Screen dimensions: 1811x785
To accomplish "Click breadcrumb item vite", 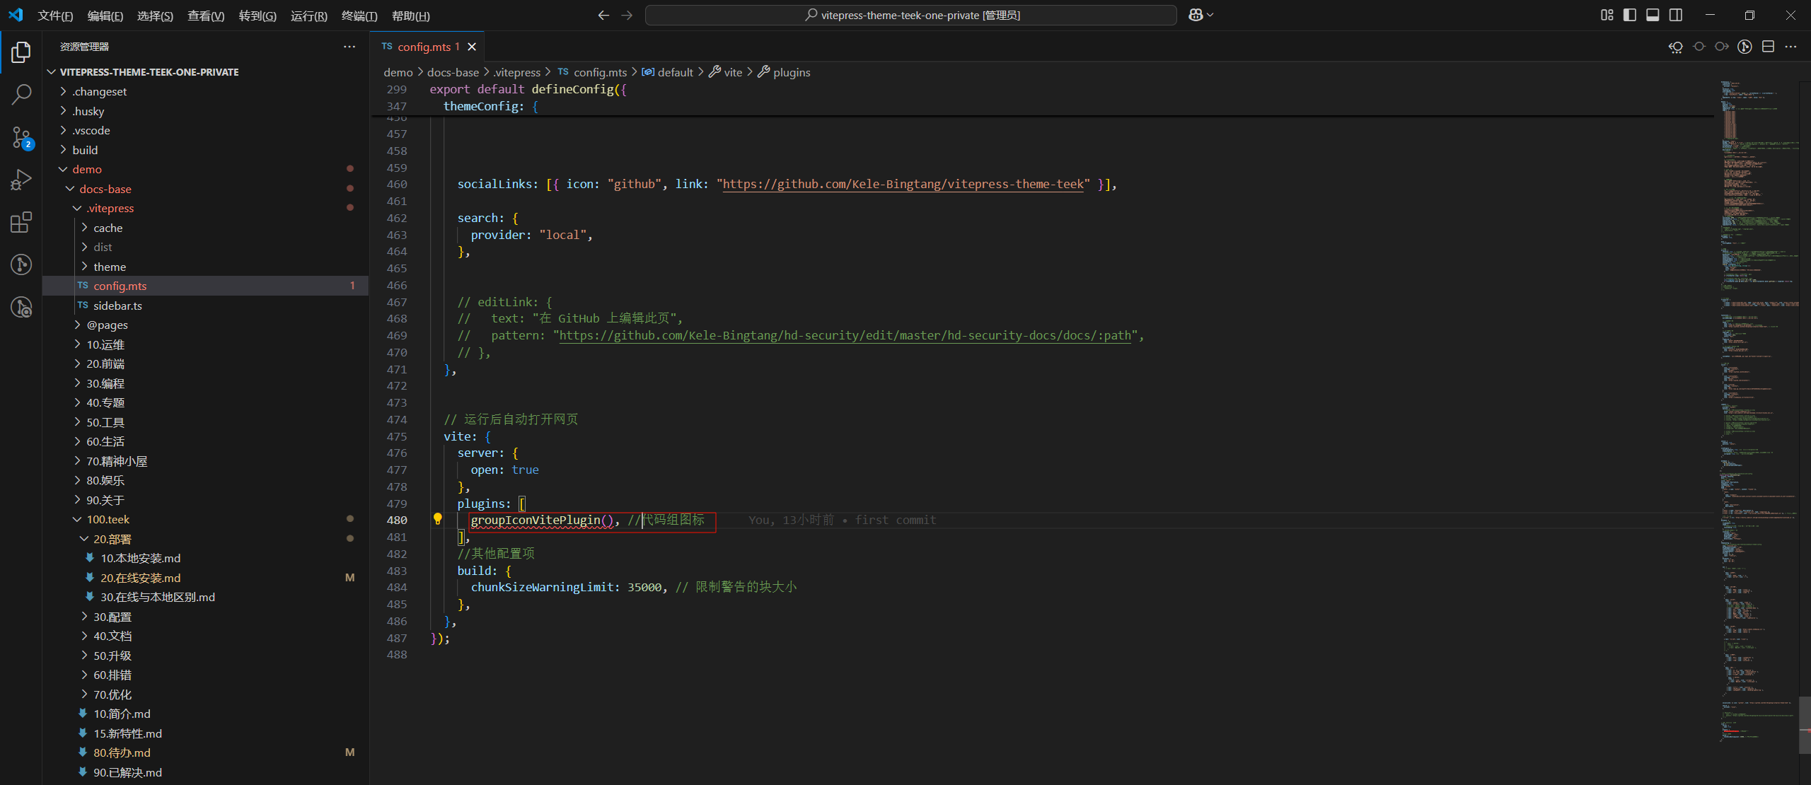I will tap(726, 72).
